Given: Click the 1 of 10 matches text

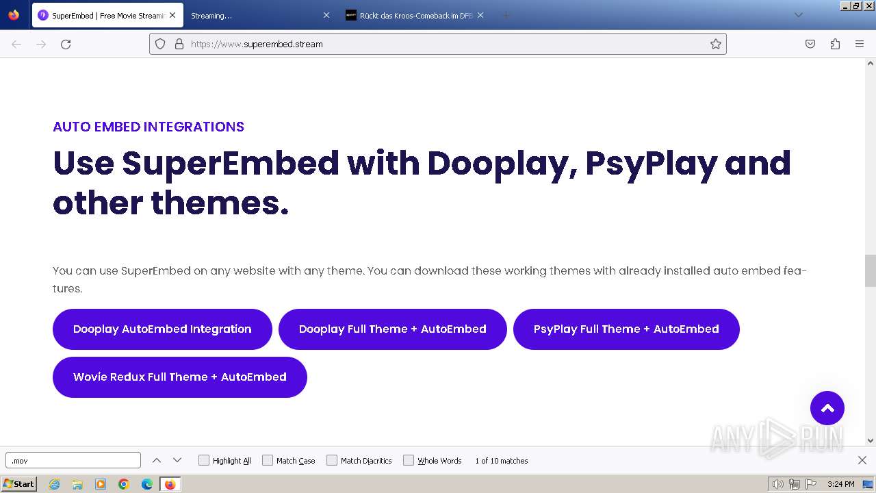Looking at the screenshot, I should (x=502, y=461).
